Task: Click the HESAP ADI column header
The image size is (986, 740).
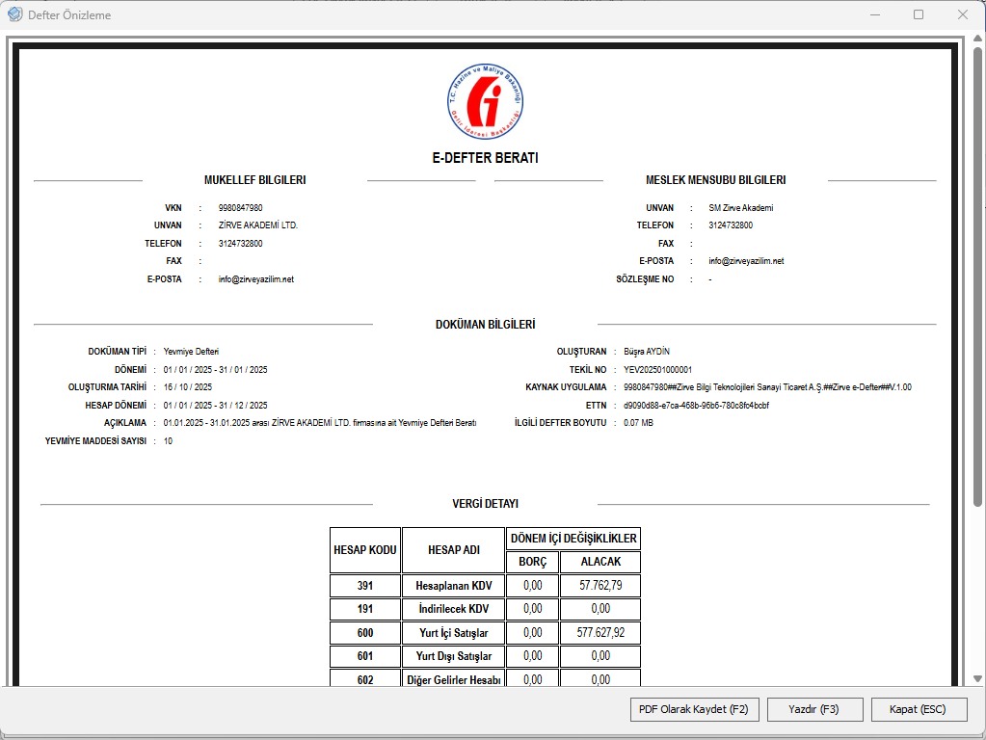Action: click(453, 550)
